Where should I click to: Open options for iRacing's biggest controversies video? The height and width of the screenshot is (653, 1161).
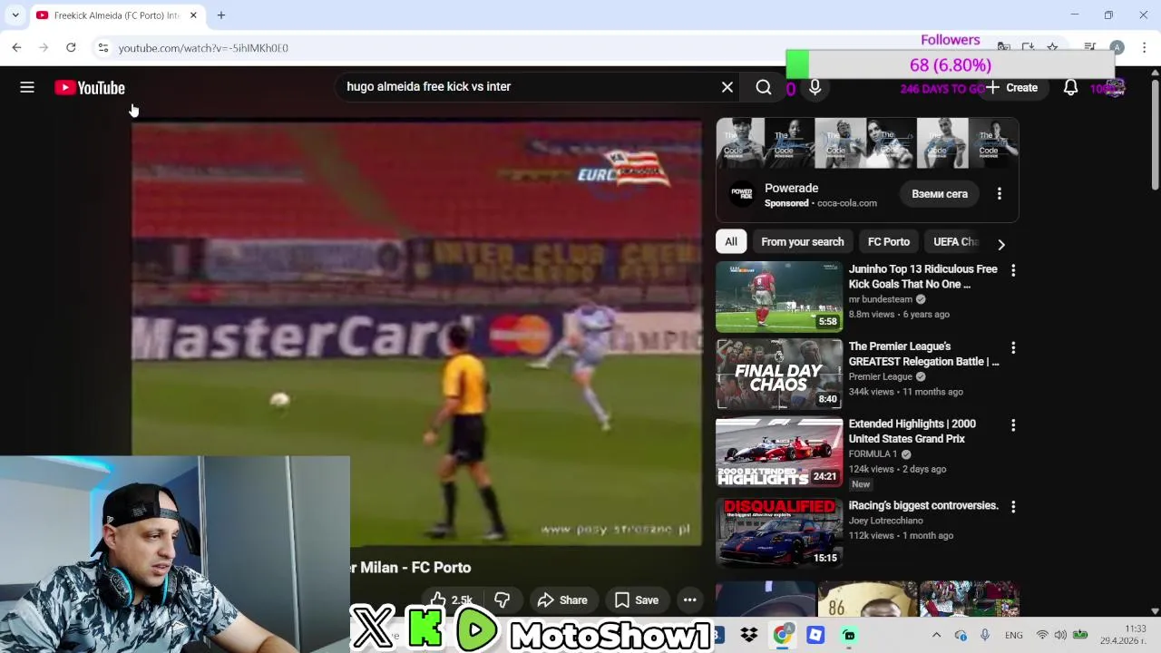point(1013,506)
